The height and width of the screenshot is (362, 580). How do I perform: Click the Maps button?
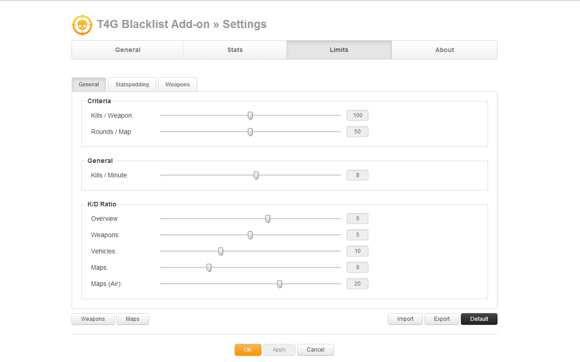coord(133,319)
